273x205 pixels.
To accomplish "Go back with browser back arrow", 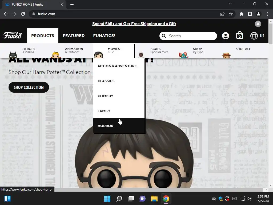I will (x=6, y=14).
